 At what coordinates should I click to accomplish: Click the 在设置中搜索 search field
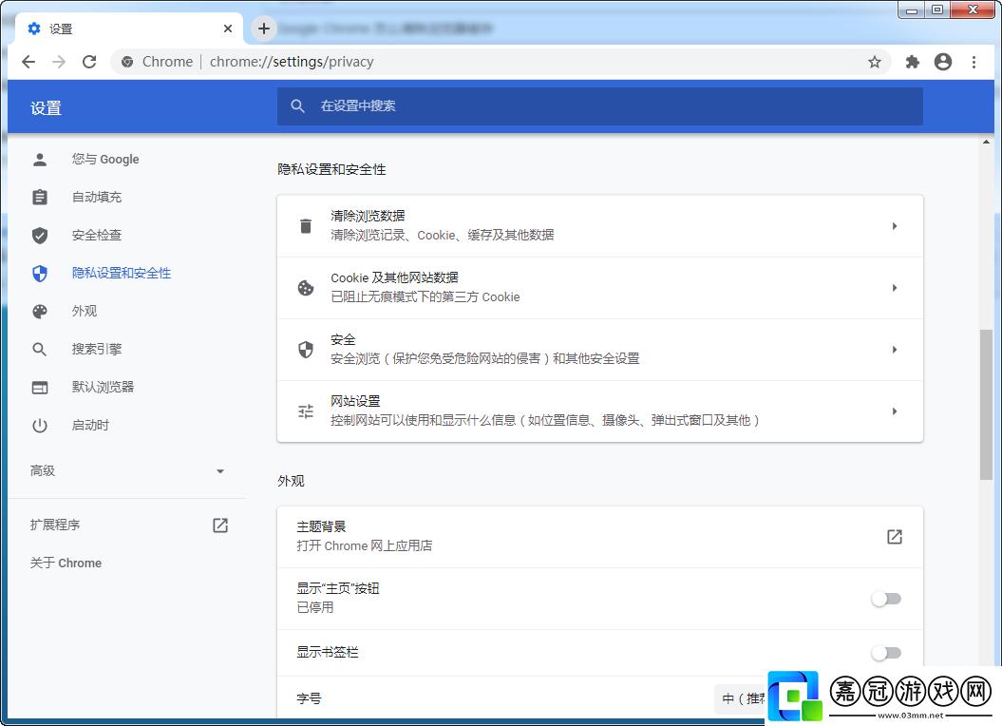click(x=600, y=105)
